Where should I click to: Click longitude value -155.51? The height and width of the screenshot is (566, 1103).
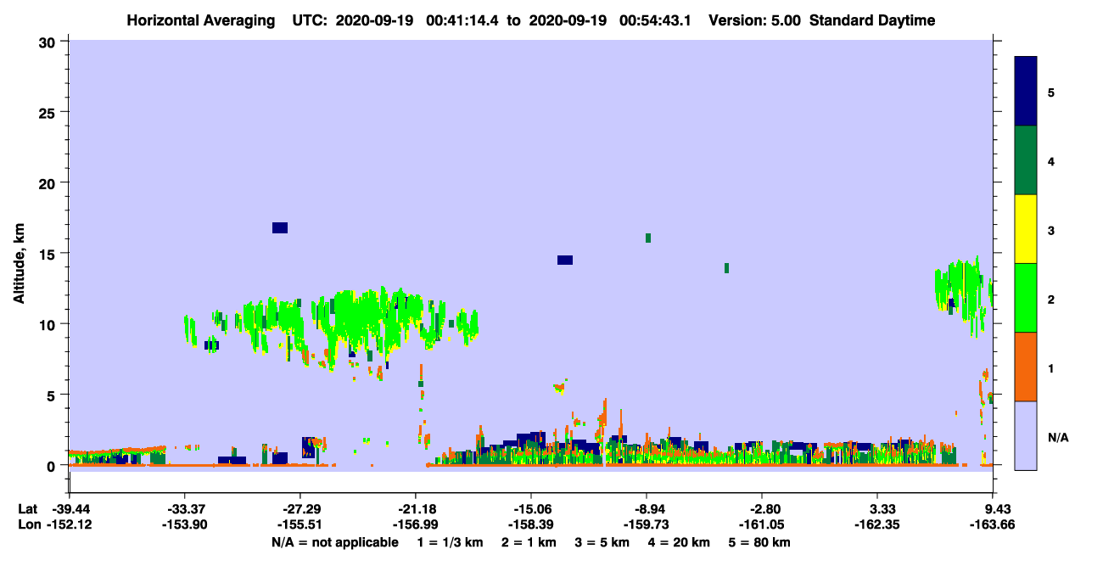pyautogui.click(x=300, y=524)
